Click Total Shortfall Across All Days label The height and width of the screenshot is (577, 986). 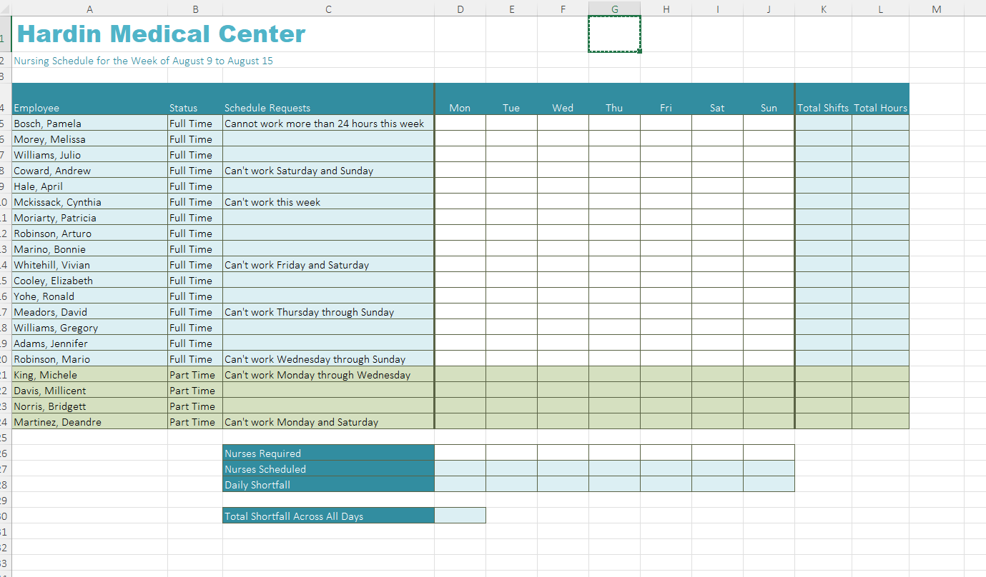coord(328,516)
